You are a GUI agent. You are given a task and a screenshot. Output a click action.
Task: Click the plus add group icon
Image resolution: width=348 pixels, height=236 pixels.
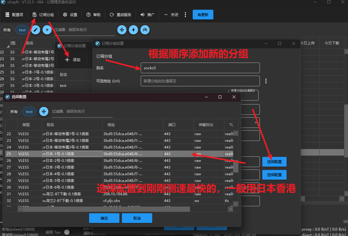(47, 30)
